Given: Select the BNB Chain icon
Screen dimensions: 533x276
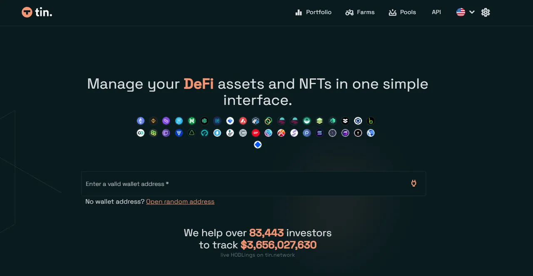Looking at the screenshot, I should point(153,121).
